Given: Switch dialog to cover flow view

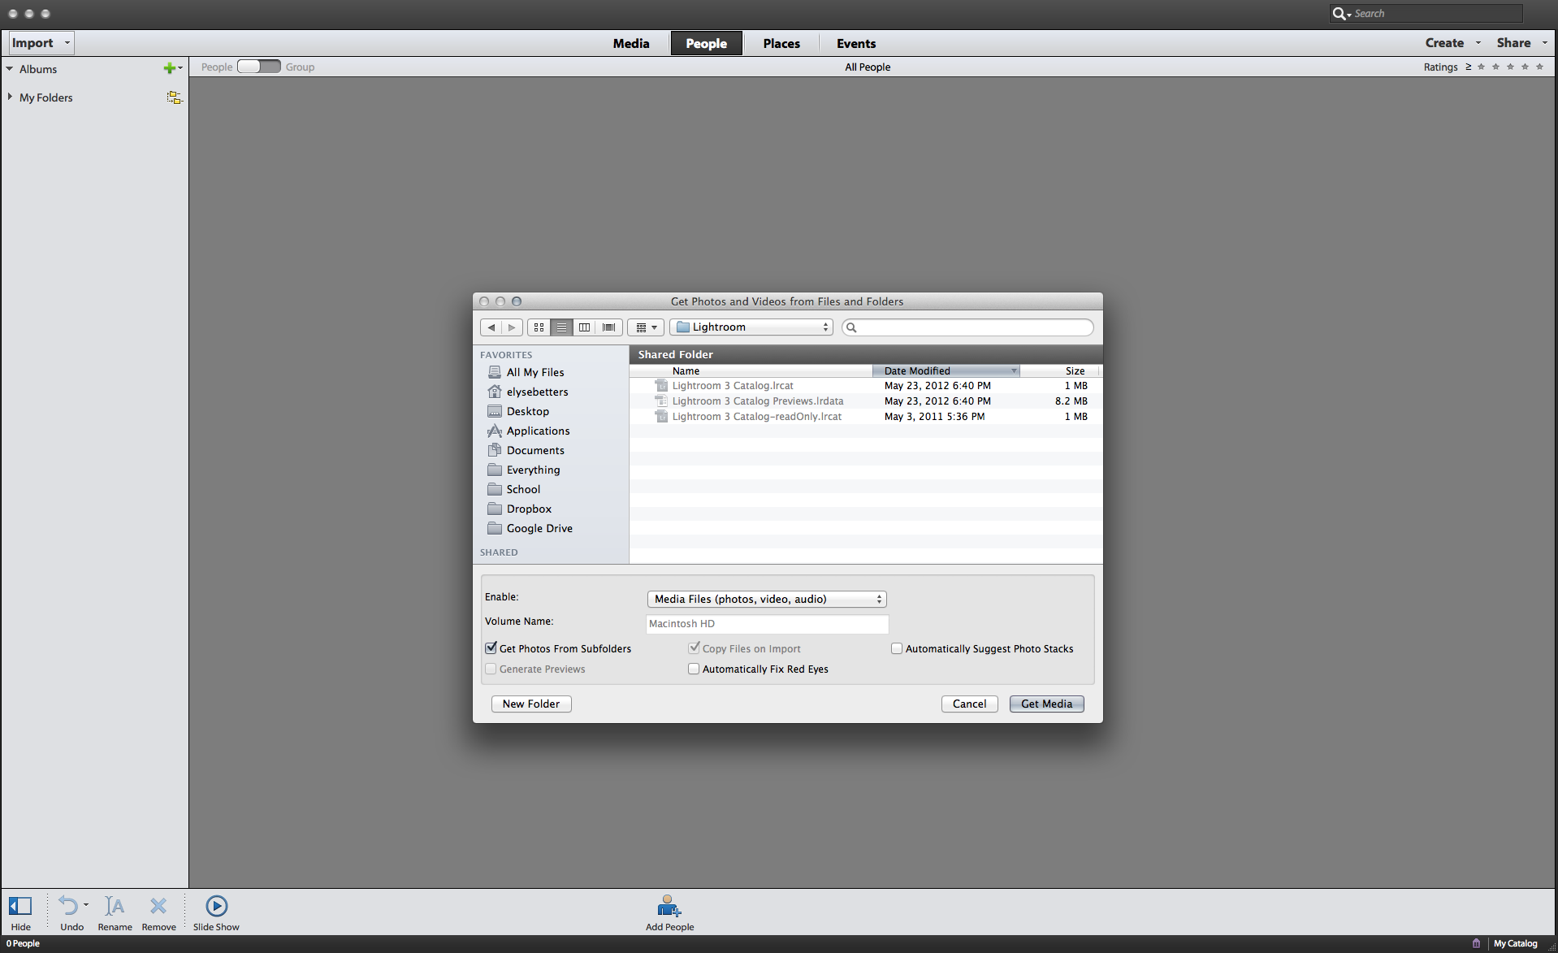Looking at the screenshot, I should click(608, 327).
